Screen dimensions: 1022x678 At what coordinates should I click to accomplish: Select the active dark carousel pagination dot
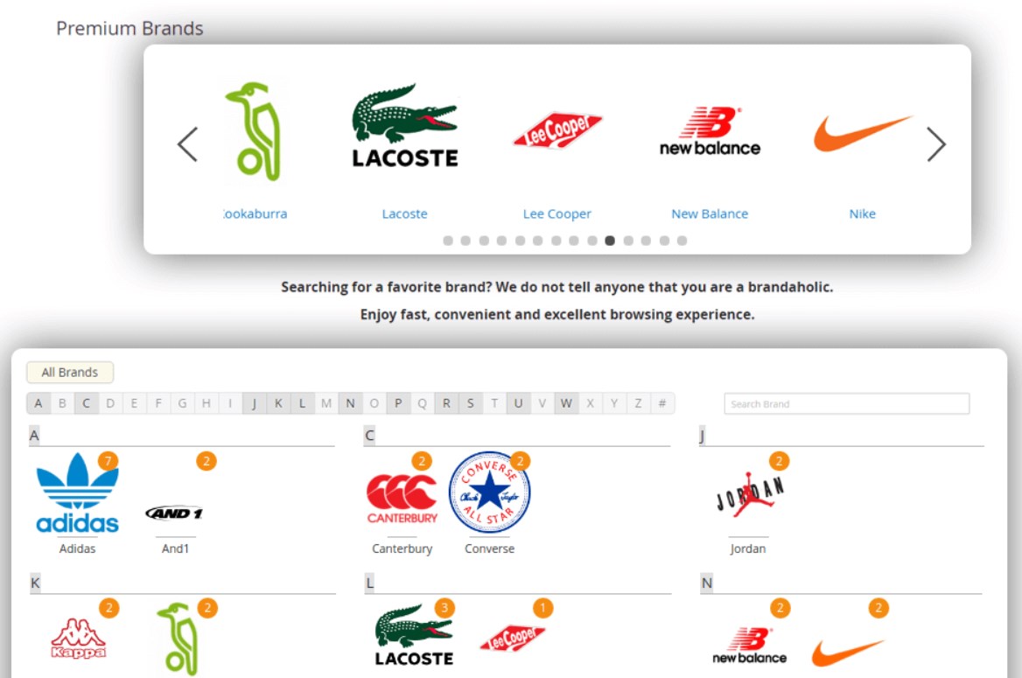610,241
